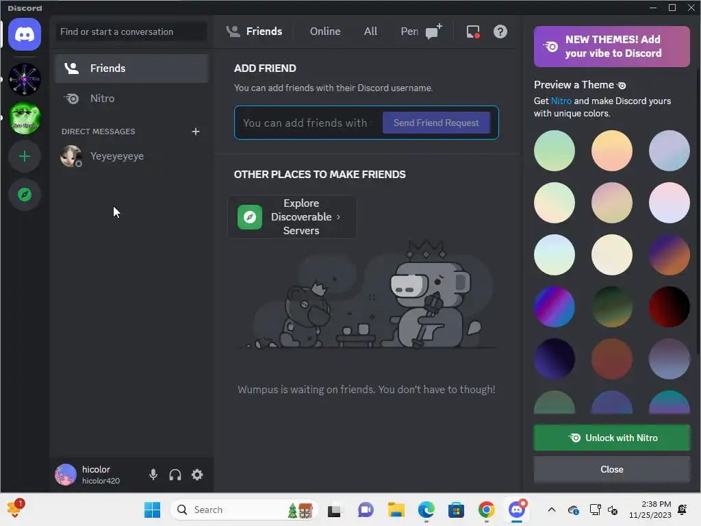Open the purple star-pattern server icon
Viewport: 701px width, 526px height.
[25, 79]
